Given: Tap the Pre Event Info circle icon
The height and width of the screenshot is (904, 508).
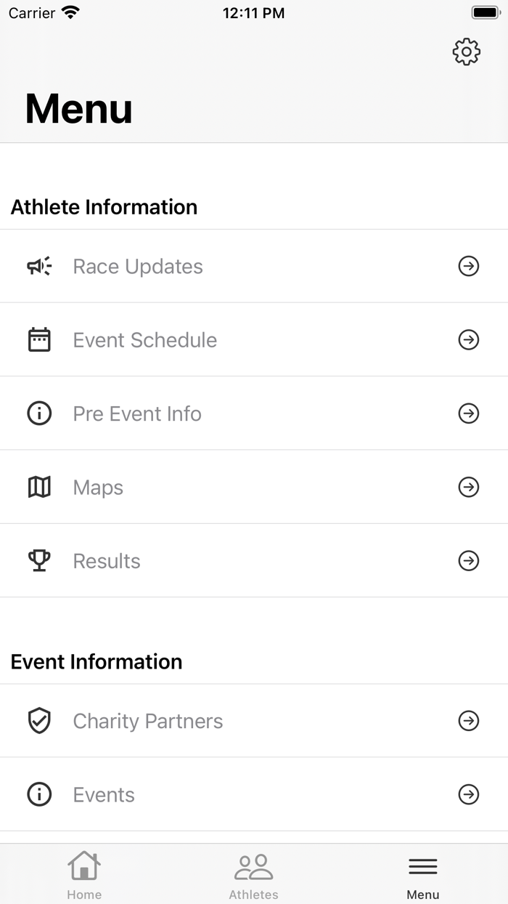Looking at the screenshot, I should click(39, 413).
